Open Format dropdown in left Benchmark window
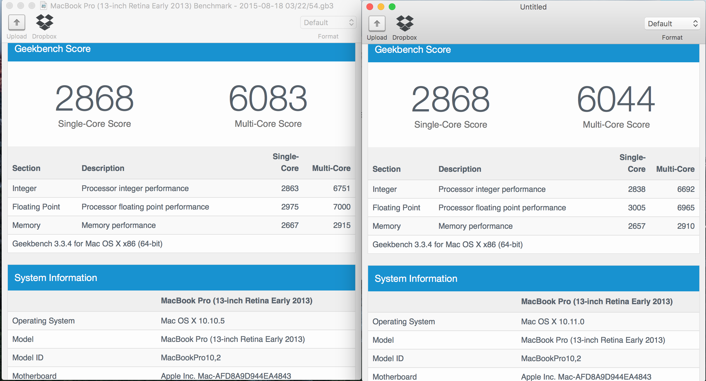This screenshot has width=706, height=381. tap(328, 23)
